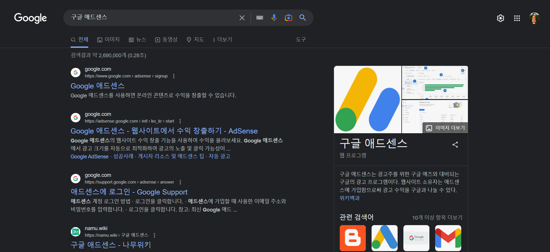The width and height of the screenshot is (550, 252).
Task: Click the 구글 애드센스 knowledge panel title
Action: click(373, 143)
